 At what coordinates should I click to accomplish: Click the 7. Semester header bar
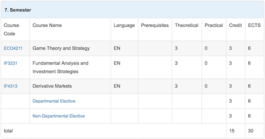(x=132, y=10)
